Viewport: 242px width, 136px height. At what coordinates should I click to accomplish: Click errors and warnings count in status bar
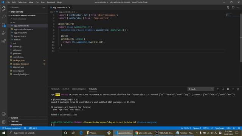pyautogui.click(x=33, y=128)
